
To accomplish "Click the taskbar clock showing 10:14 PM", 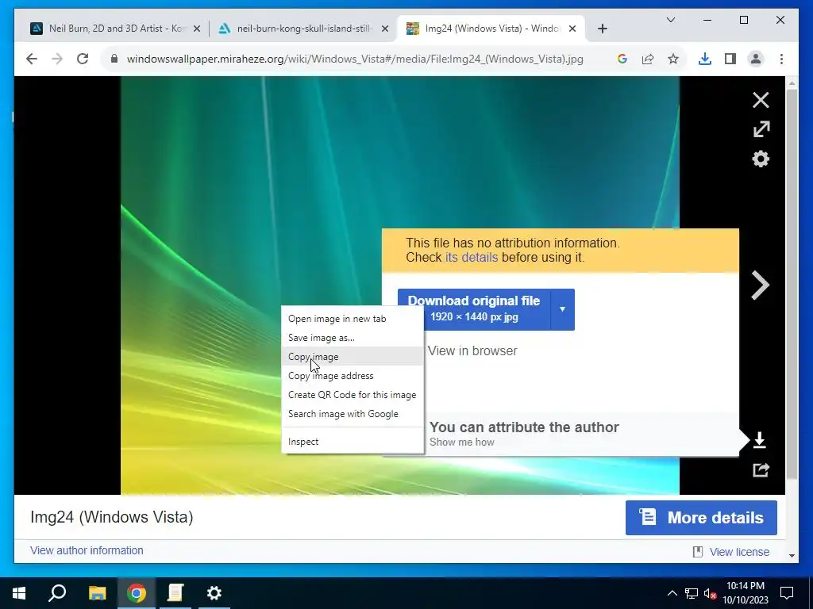I will tap(745, 593).
